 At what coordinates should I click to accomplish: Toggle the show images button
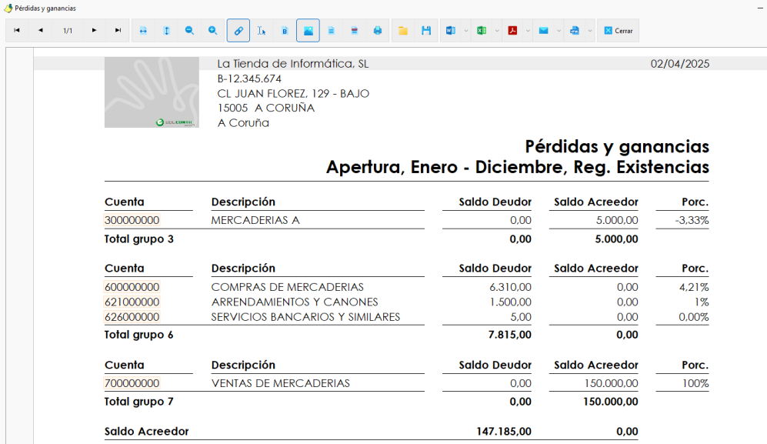click(x=308, y=30)
